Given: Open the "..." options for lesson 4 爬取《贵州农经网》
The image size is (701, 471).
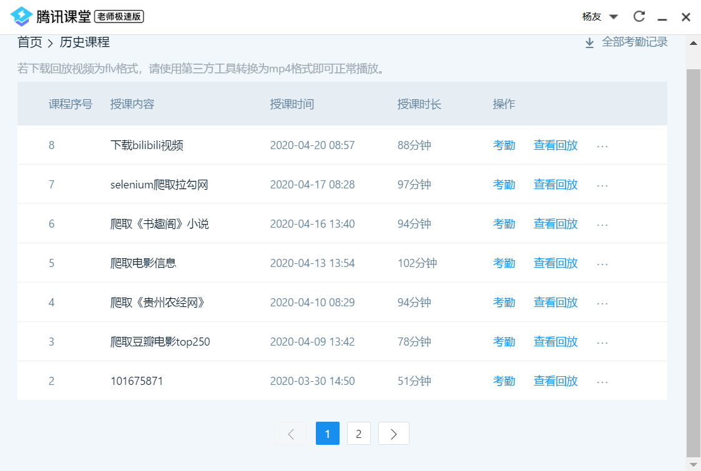Looking at the screenshot, I should [602, 302].
